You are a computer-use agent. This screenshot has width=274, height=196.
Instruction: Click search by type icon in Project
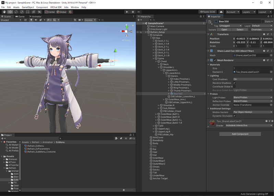[116, 138]
